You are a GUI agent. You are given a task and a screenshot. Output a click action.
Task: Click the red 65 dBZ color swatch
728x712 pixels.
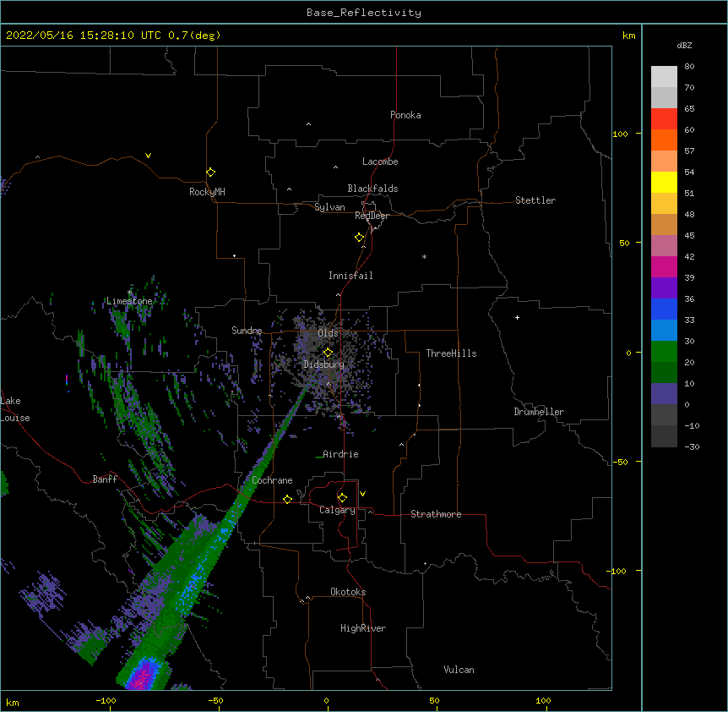pos(664,118)
